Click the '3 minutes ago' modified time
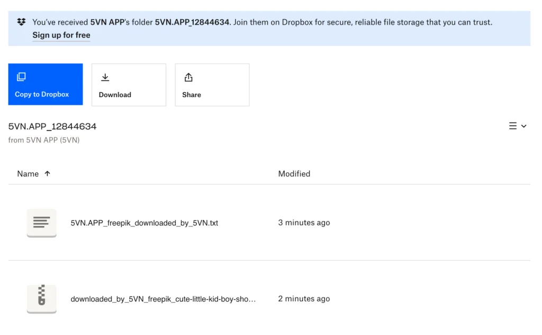This screenshot has width=542, height=335. tap(304, 223)
